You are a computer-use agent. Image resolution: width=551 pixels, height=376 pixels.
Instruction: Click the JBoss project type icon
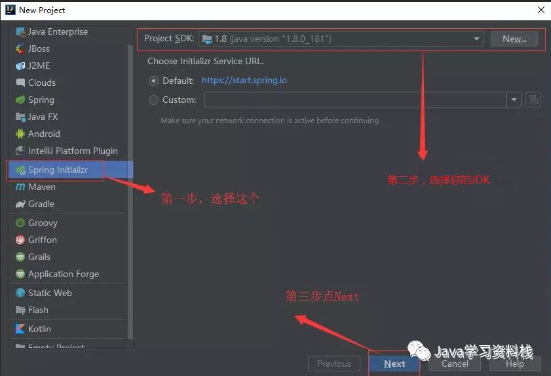click(x=20, y=49)
